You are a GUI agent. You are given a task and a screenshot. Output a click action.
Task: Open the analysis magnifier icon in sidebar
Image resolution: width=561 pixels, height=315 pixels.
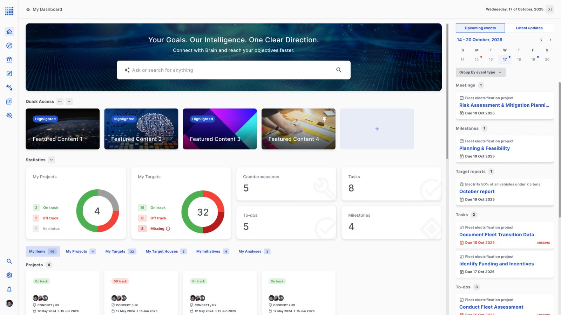click(x=9, y=115)
